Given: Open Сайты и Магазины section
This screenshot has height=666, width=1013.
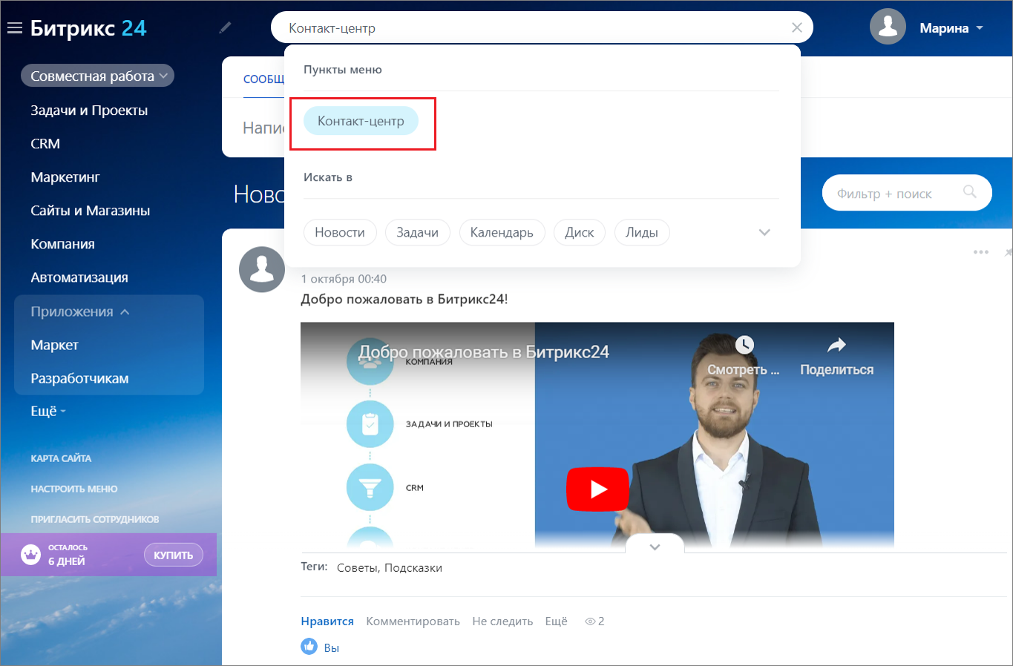Looking at the screenshot, I should (91, 211).
